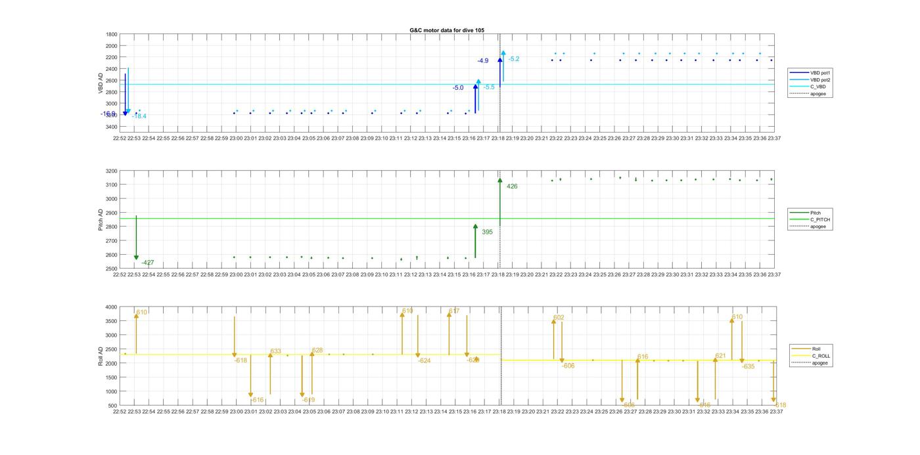920x455 pixels.
Task: Click the "2500" tick on Pitch axis
Action: pyautogui.click(x=112, y=269)
